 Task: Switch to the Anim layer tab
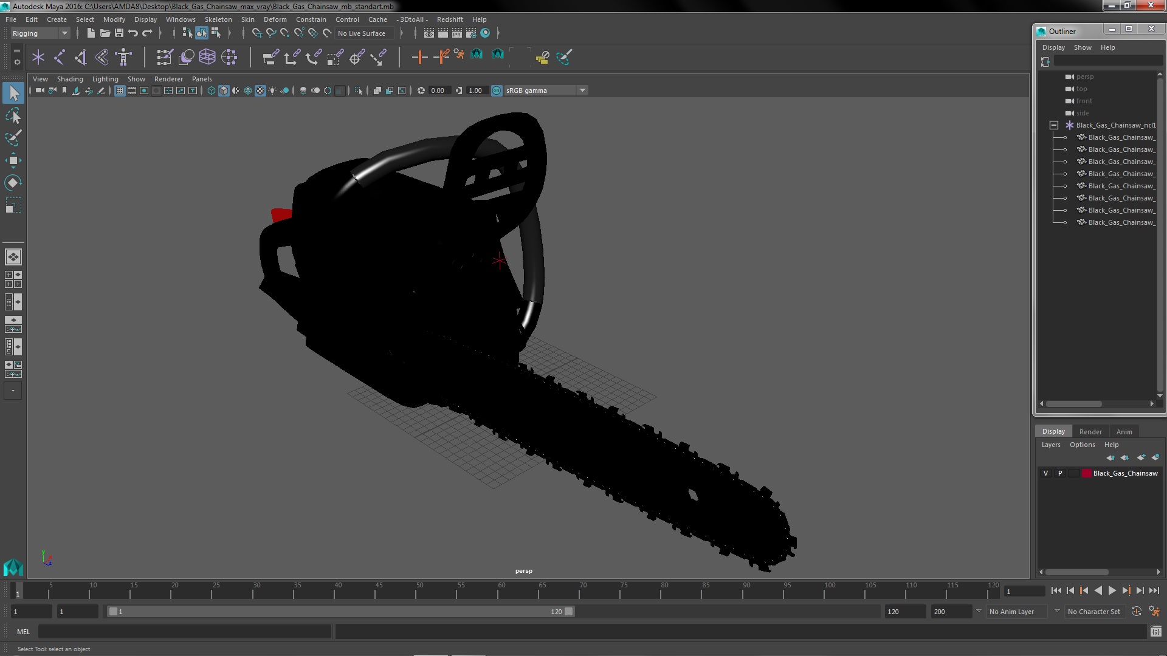(x=1124, y=432)
